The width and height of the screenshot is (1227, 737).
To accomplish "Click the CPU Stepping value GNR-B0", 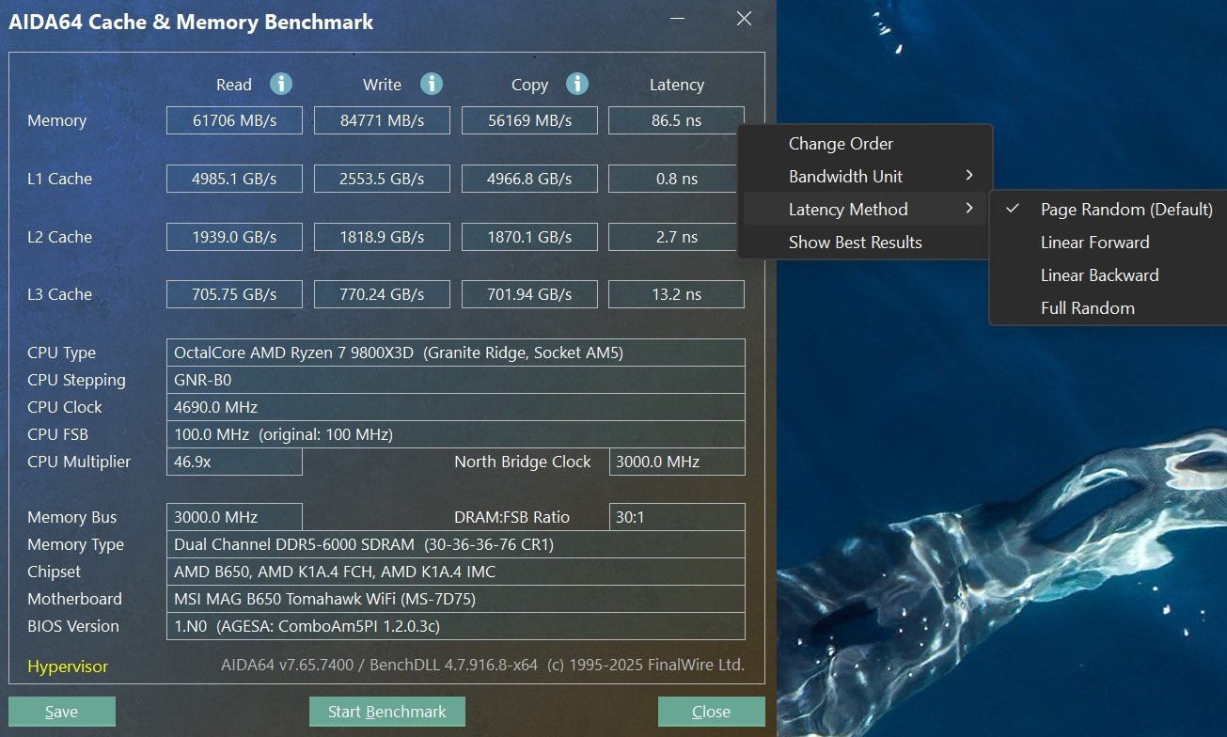I will [x=455, y=380].
